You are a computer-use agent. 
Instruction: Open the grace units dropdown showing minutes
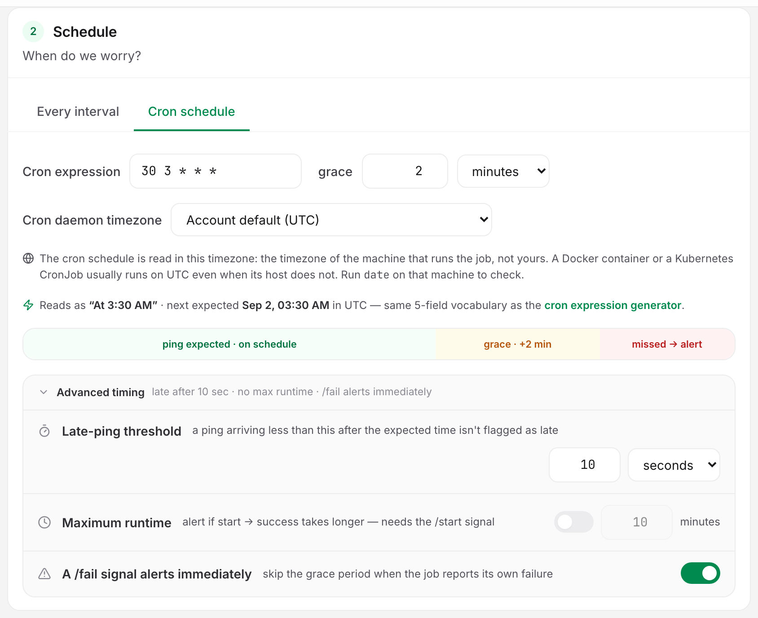tap(503, 171)
